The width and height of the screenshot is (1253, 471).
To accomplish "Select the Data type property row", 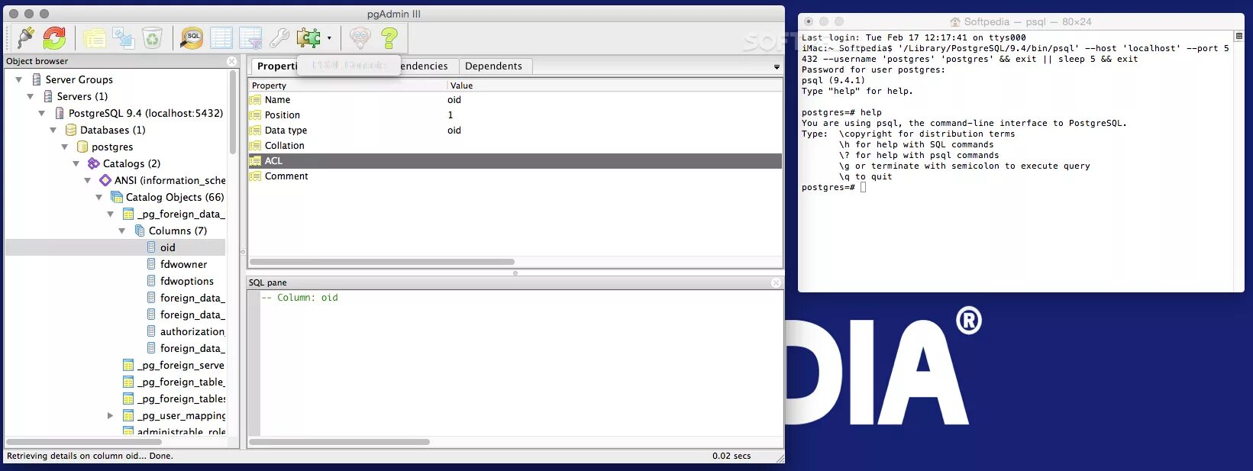I will (515, 131).
